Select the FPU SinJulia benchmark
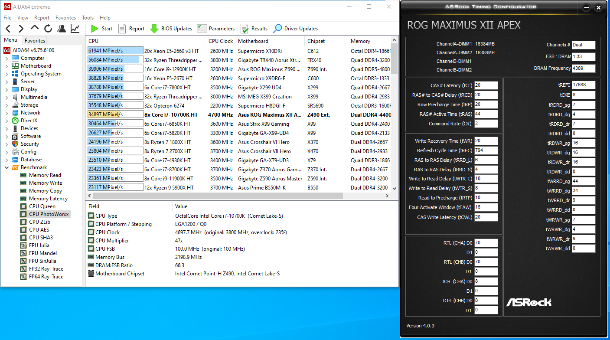The width and height of the screenshot is (610, 340). (42, 261)
